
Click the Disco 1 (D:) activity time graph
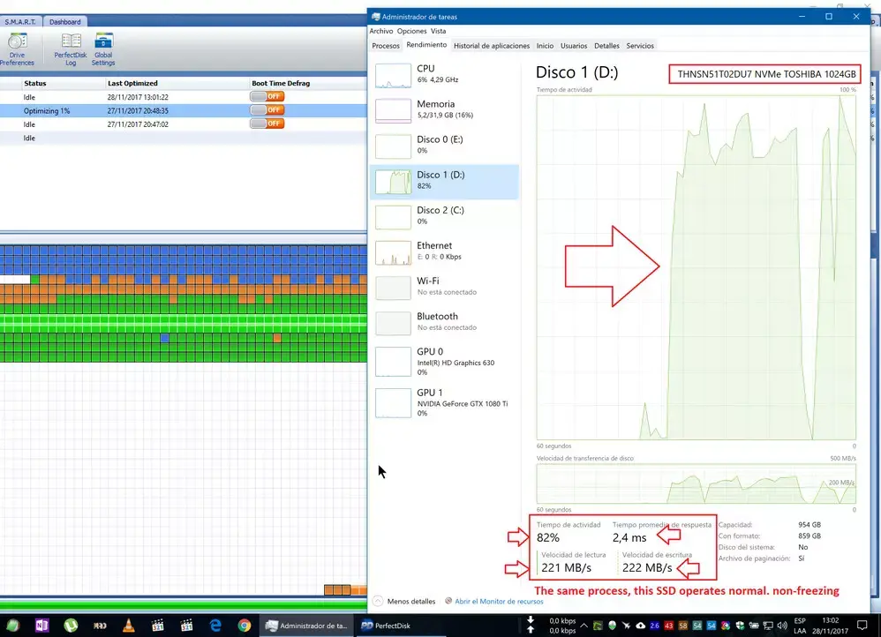tap(697, 267)
